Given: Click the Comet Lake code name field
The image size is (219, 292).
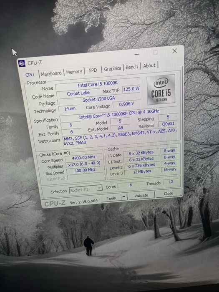Looking at the screenshot, I should point(78,93).
